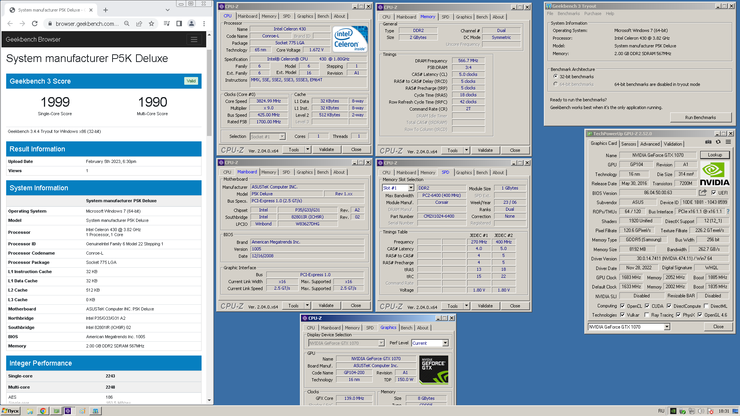The width and height of the screenshot is (740, 416).
Task: Click the NVIDIA logo in GPU-Z
Action: click(715, 174)
